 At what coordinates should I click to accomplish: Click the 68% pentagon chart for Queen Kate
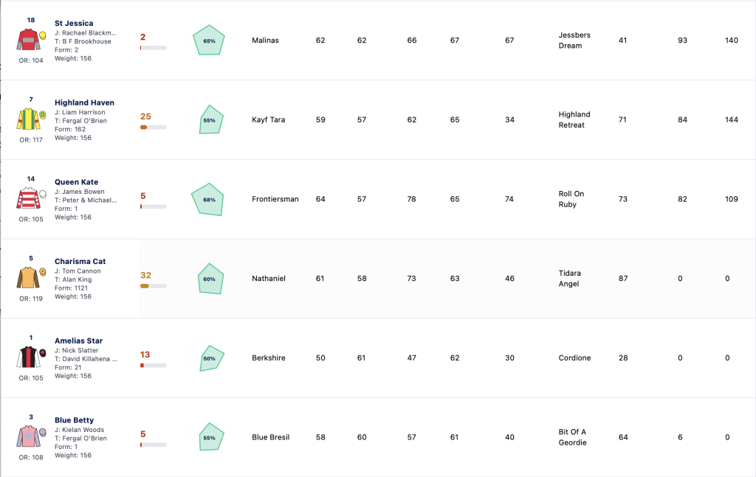(207, 199)
